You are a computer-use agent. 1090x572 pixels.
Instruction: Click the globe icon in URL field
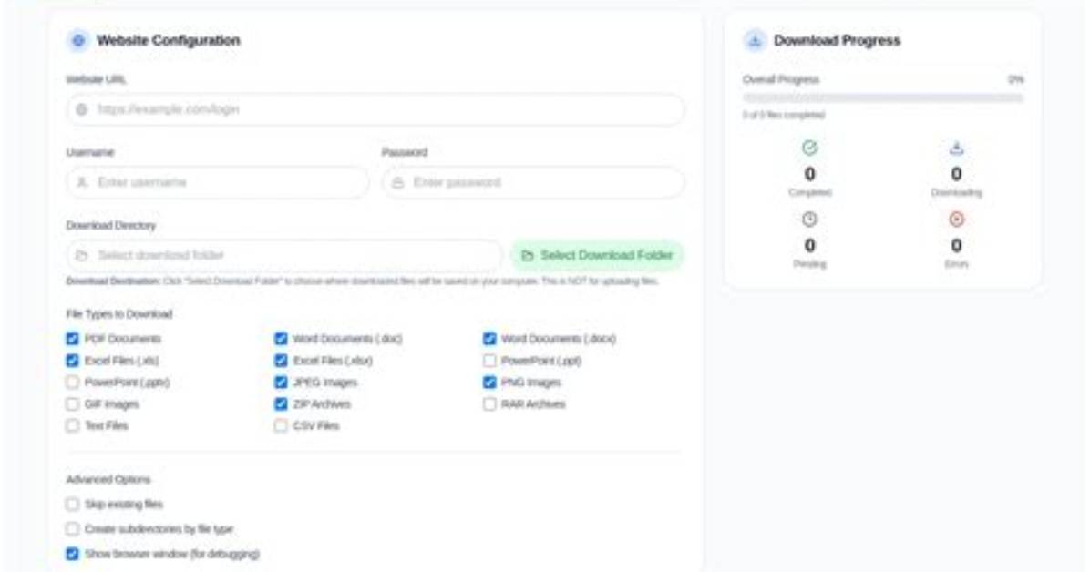[82, 110]
